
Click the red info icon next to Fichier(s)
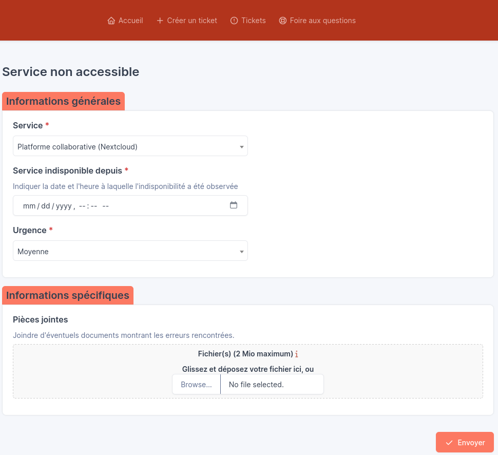(297, 354)
